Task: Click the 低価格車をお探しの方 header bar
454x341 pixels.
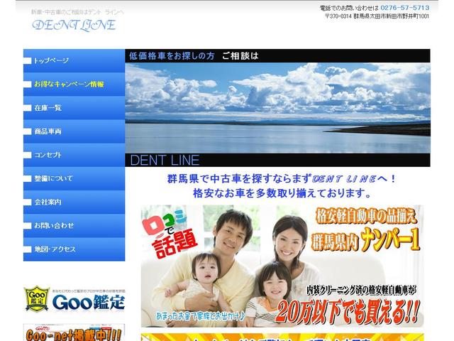Action: (277, 55)
